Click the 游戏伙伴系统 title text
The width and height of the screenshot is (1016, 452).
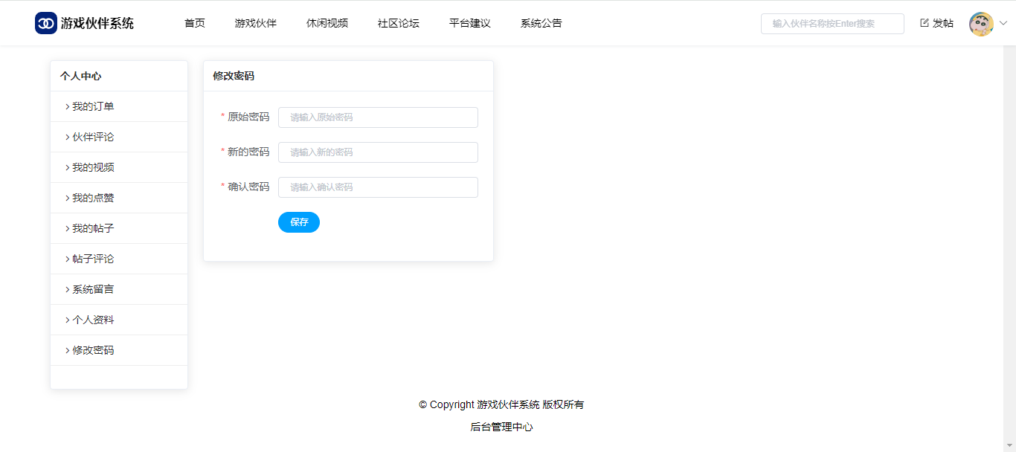[x=97, y=23]
